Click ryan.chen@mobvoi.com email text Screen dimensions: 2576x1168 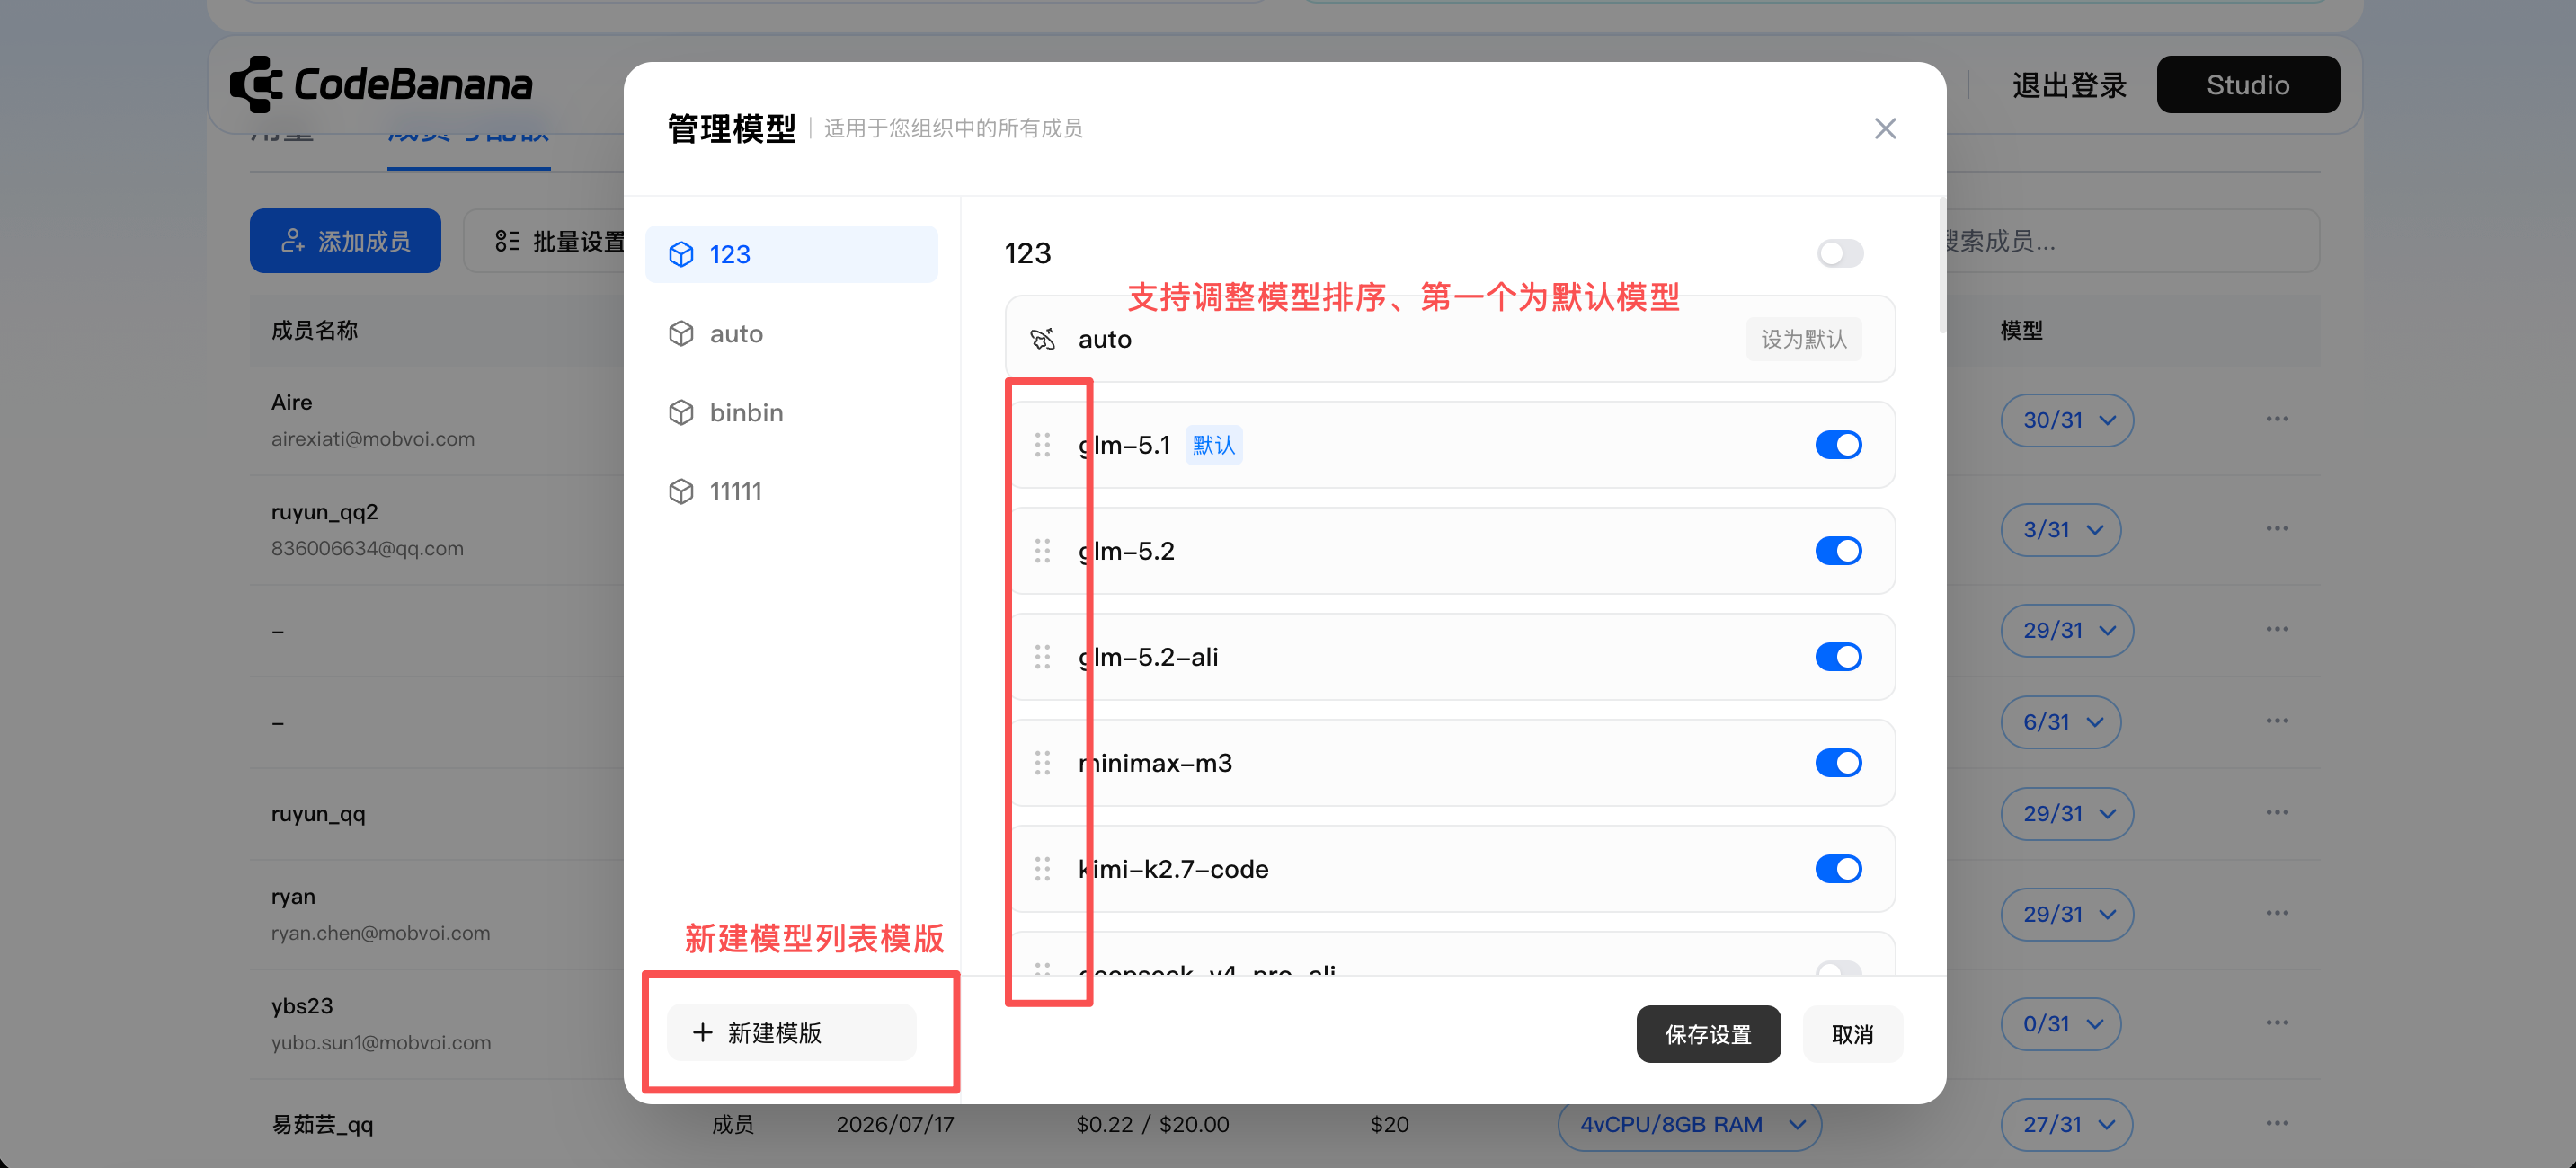pos(380,932)
